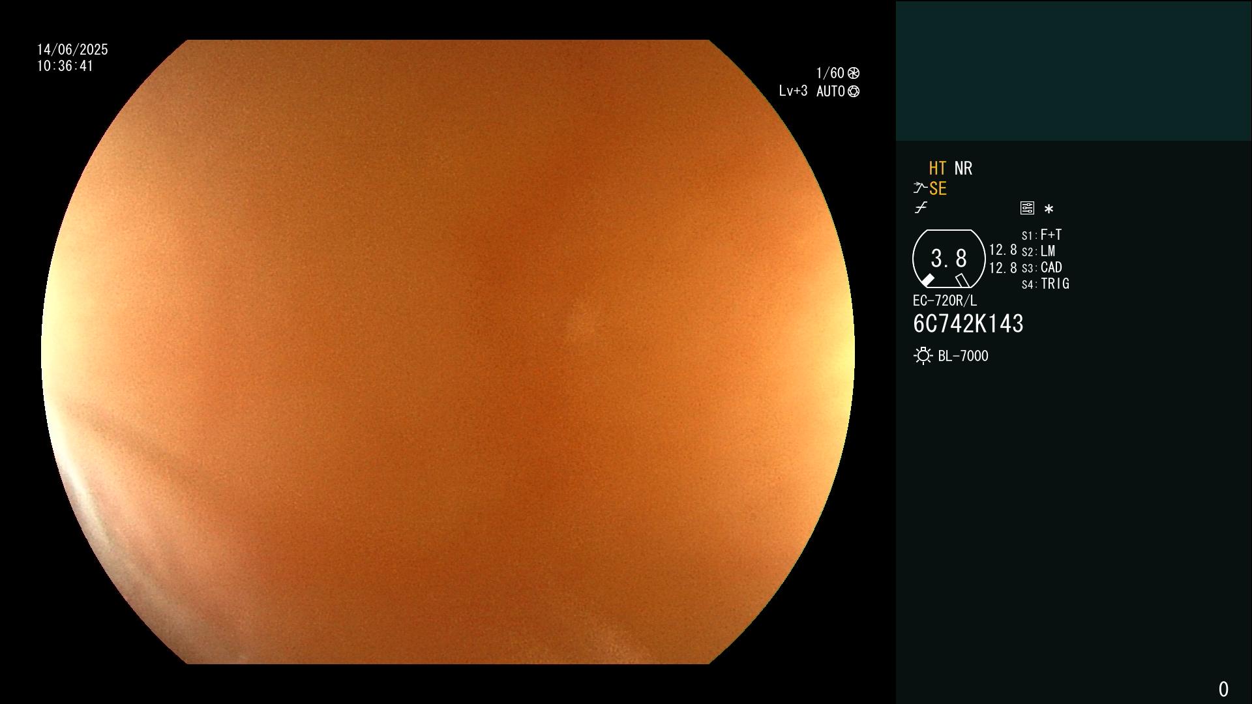Click the tone curve icon below SE

921,207
